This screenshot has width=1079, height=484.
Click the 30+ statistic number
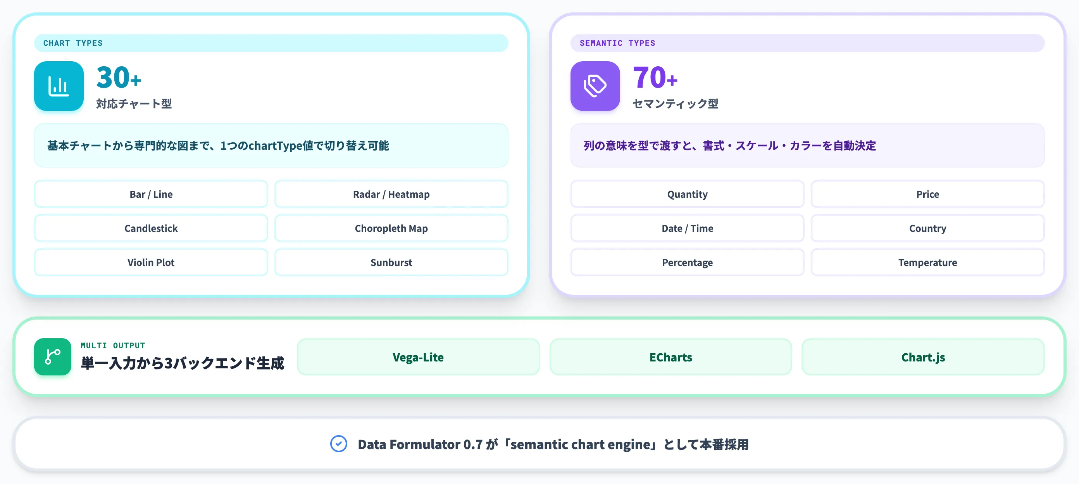pos(119,78)
